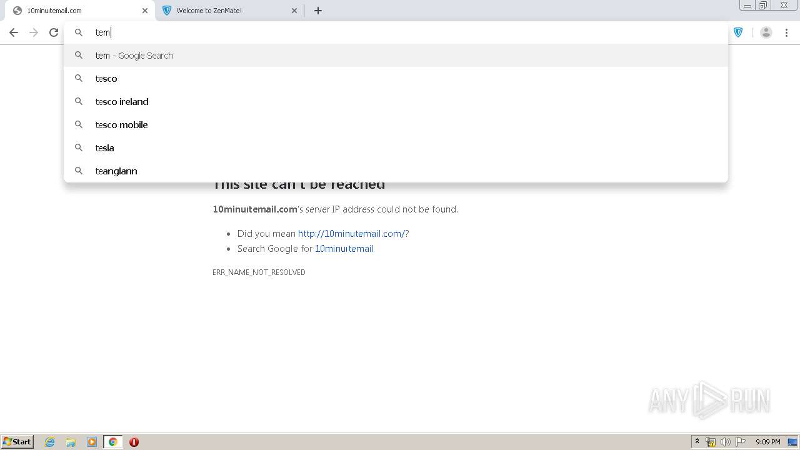Click the search icon beside 'tesco mobile' suggestion
The image size is (800, 450).
79,125
